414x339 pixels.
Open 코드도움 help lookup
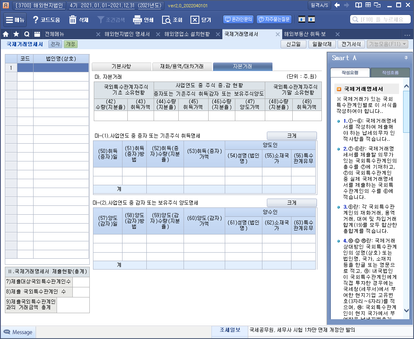tap(46, 20)
